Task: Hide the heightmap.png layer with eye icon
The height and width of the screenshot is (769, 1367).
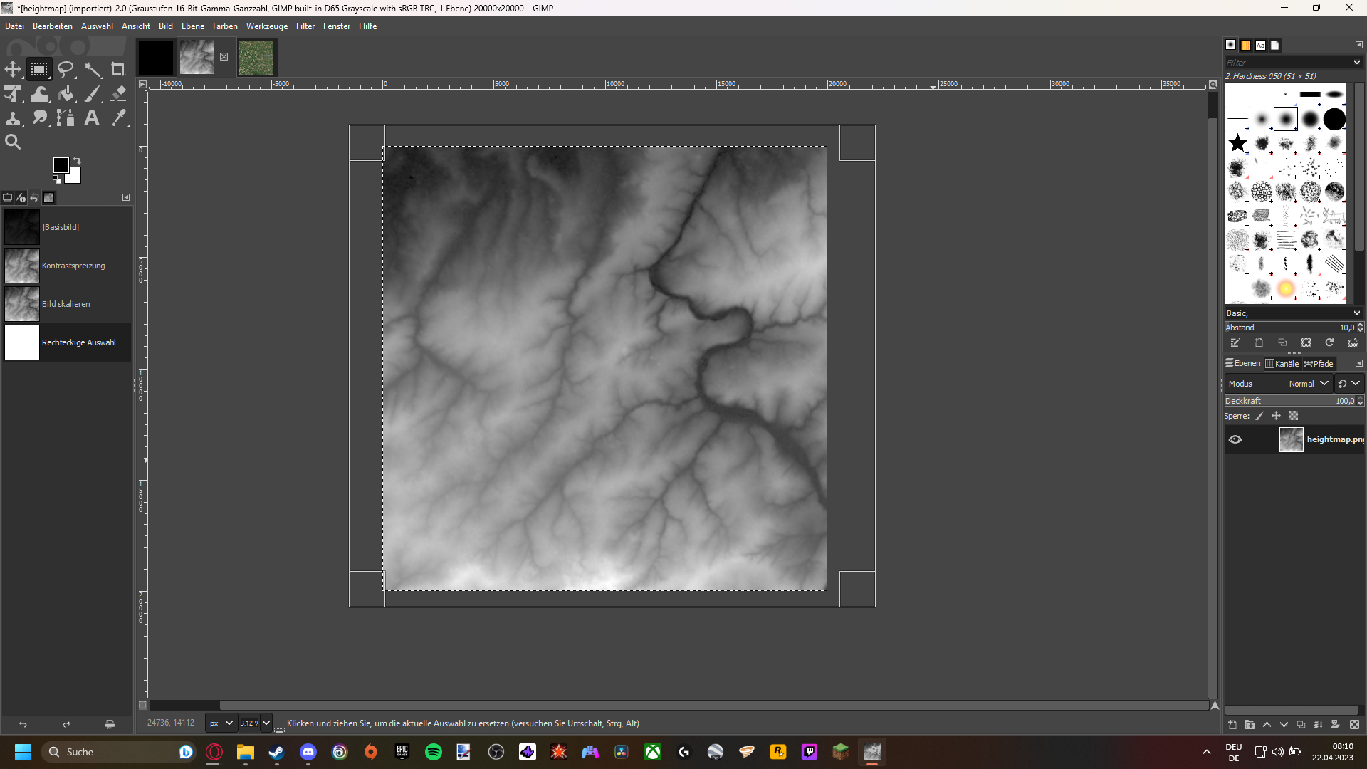Action: (x=1235, y=439)
